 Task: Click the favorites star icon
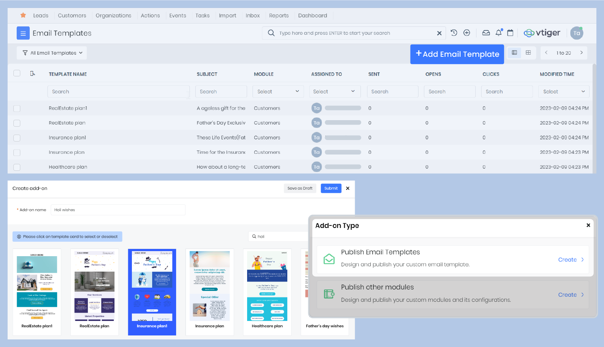point(23,15)
